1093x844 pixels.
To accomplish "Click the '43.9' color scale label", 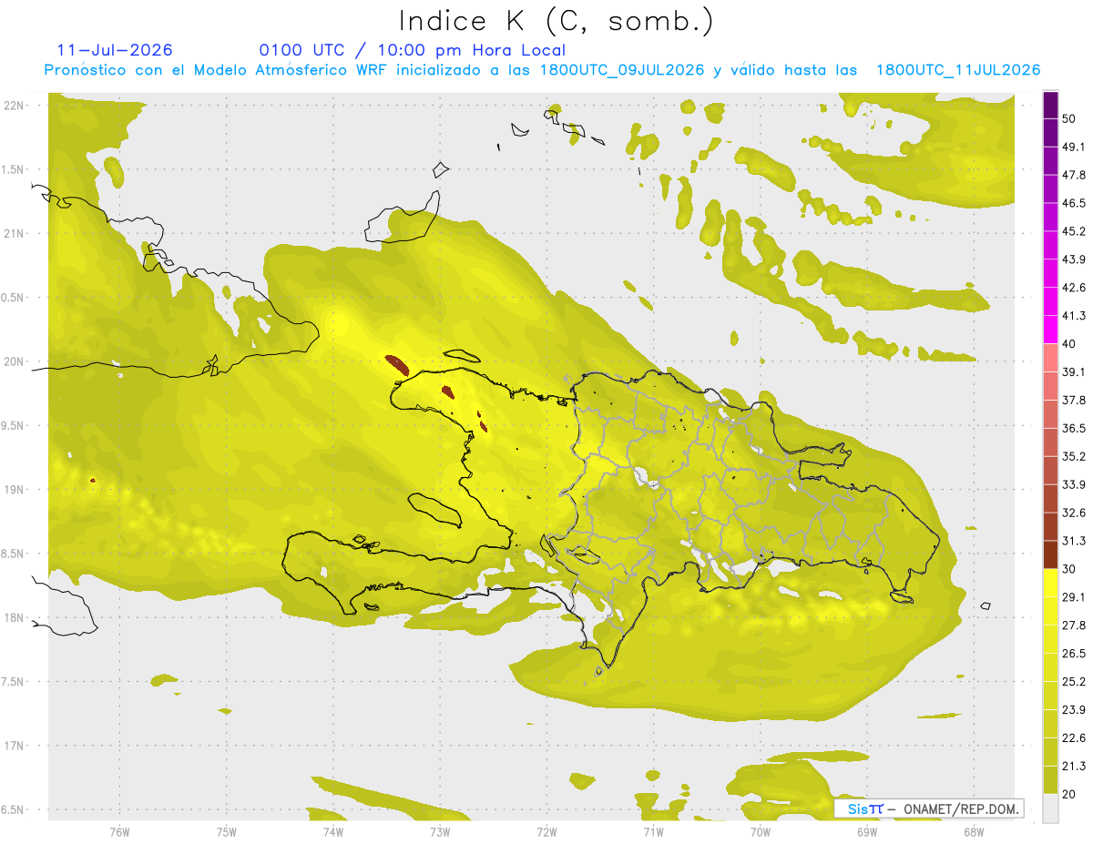I will coord(1074,260).
